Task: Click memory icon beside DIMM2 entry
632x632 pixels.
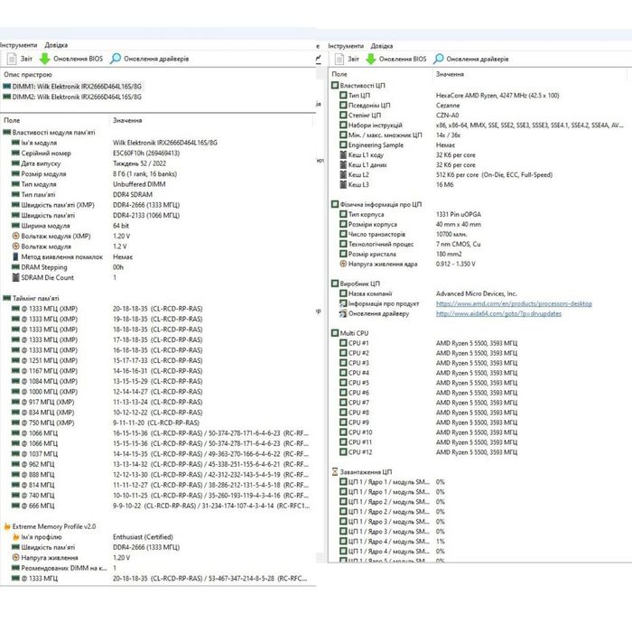Action: [7, 97]
